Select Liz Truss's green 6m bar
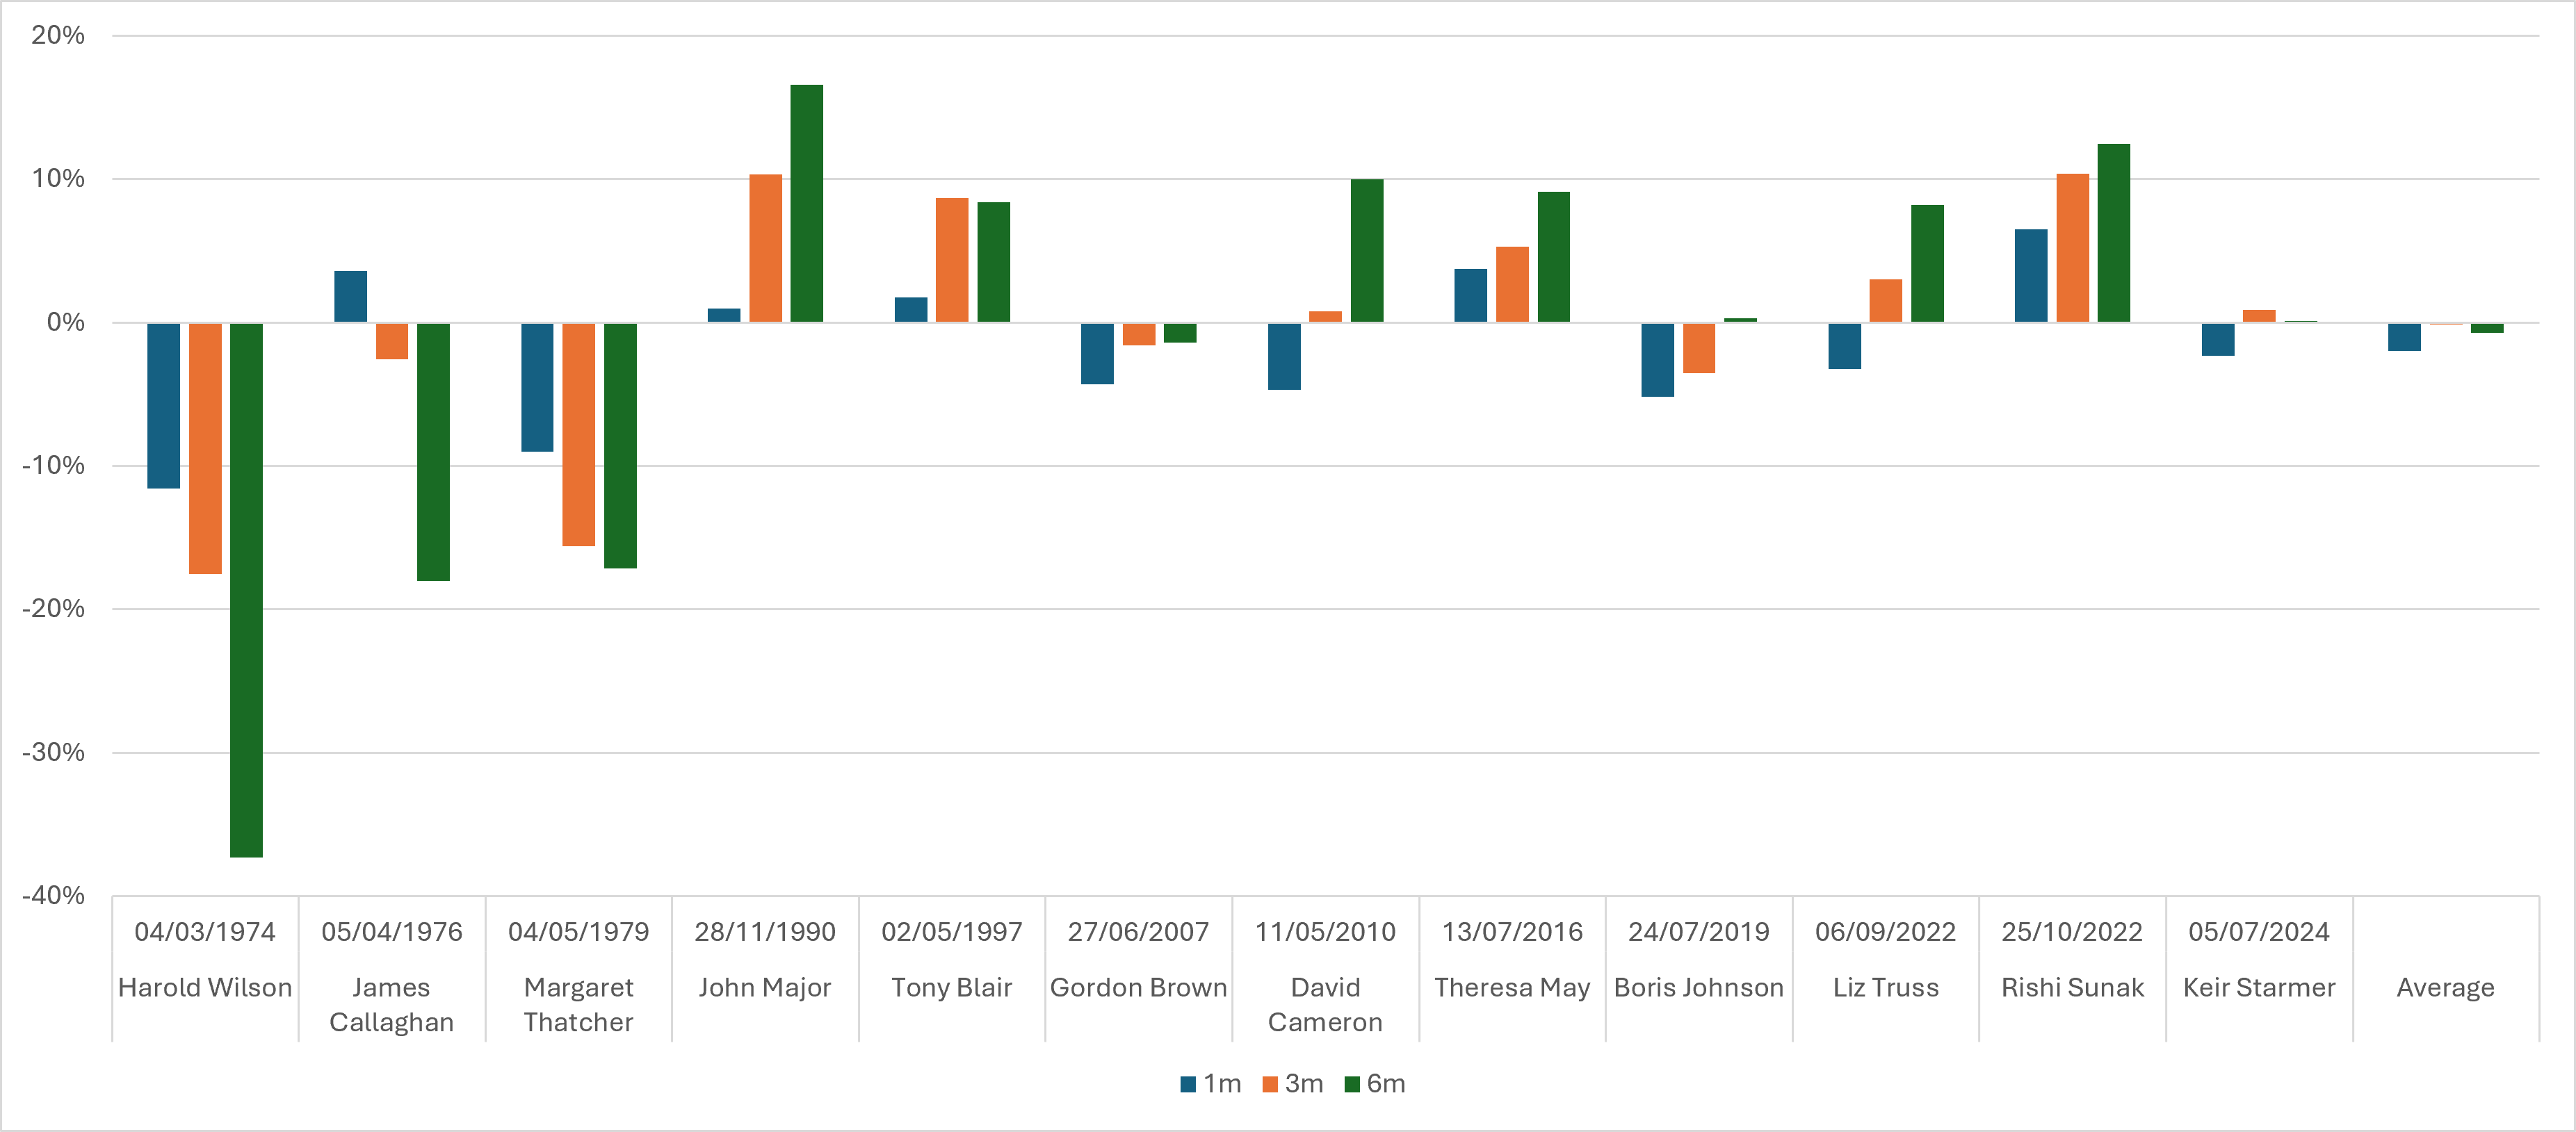The width and height of the screenshot is (2576, 1132). coord(1927,263)
